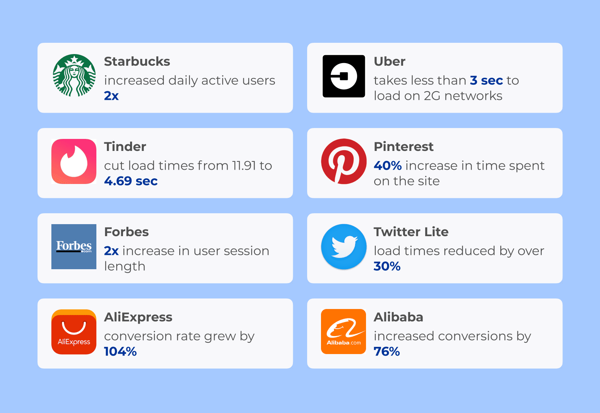Click the highlighted 104% figure

(x=120, y=351)
